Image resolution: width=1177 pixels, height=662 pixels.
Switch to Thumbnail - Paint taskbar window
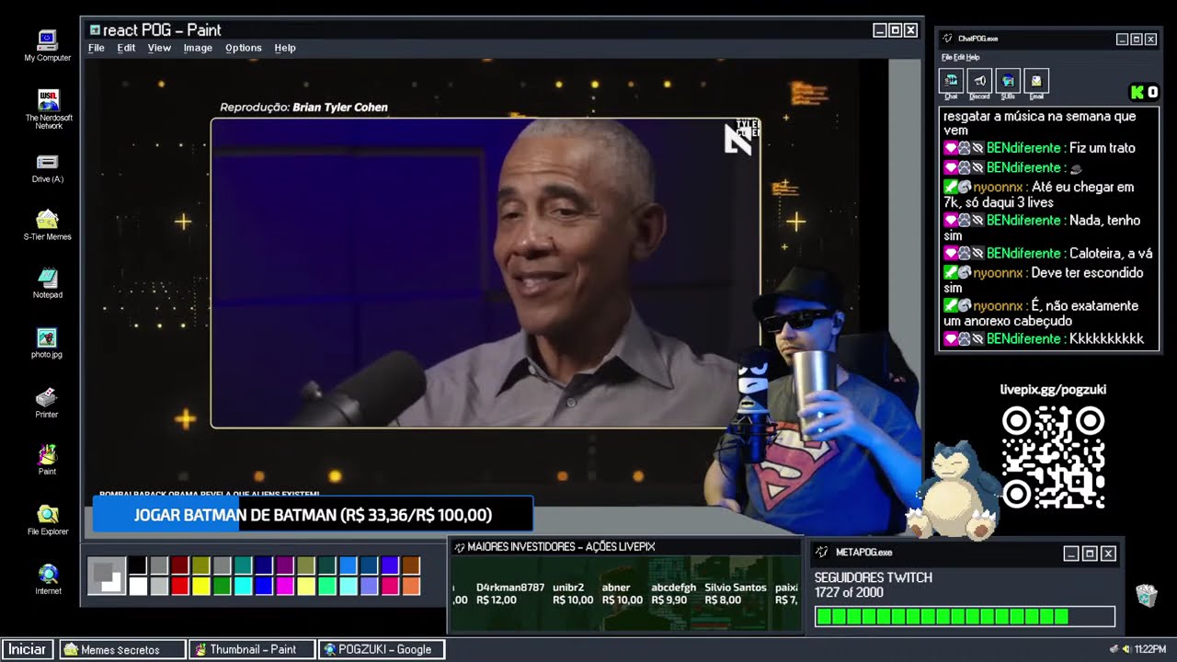(252, 649)
